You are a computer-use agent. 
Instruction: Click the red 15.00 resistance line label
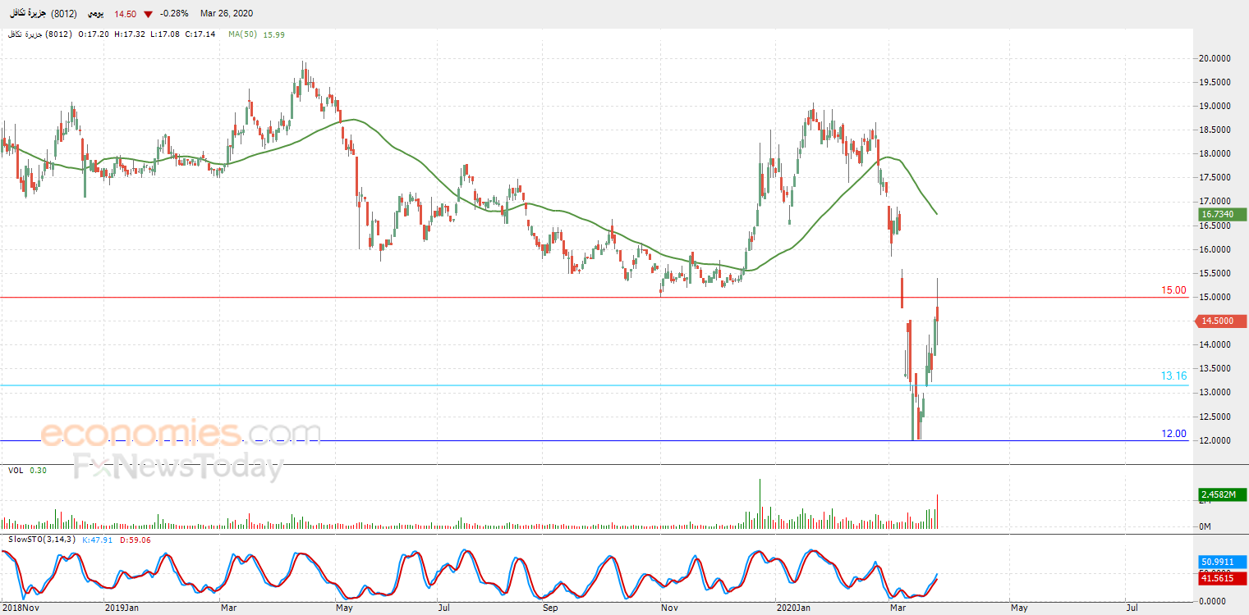click(x=1173, y=290)
